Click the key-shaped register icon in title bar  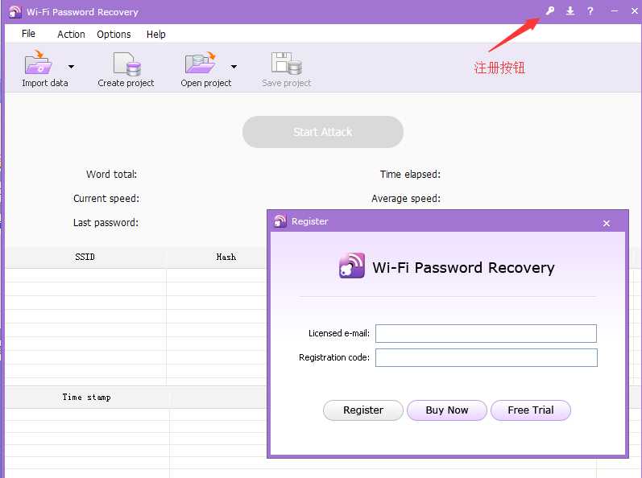550,11
